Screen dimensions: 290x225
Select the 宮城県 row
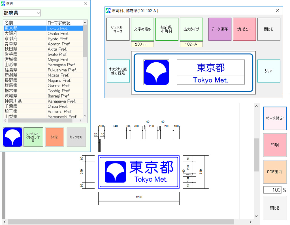coord(43,59)
